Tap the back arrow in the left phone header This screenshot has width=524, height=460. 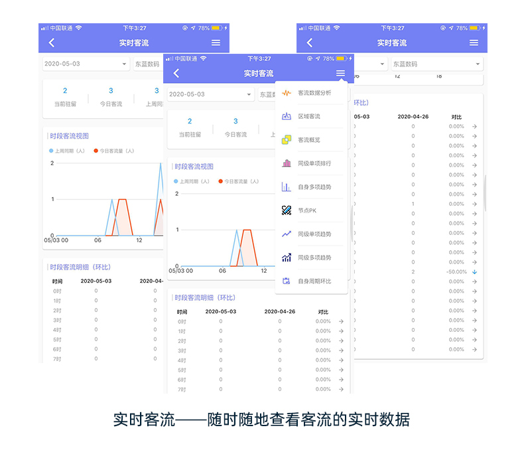point(52,42)
